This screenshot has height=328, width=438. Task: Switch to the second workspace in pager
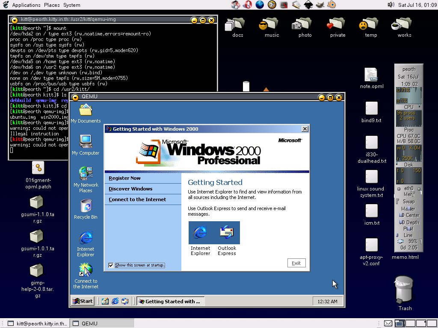click(411, 323)
